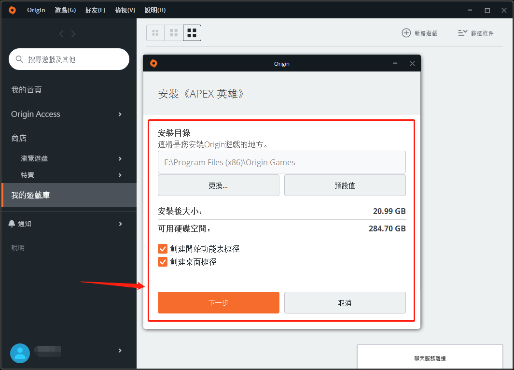Switch to the medium grid view
This screenshot has width=514, height=370.
click(174, 33)
